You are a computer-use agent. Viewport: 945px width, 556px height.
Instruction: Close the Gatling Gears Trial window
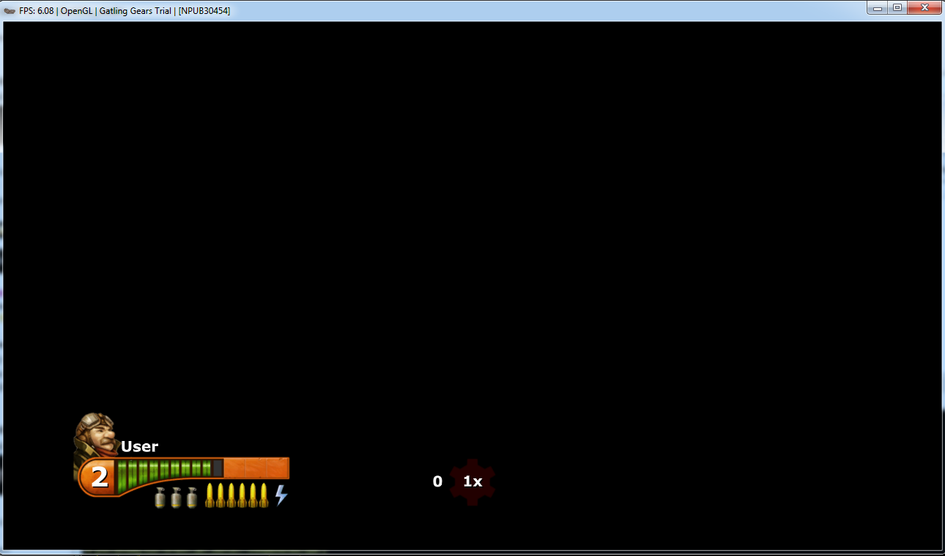[x=924, y=8]
